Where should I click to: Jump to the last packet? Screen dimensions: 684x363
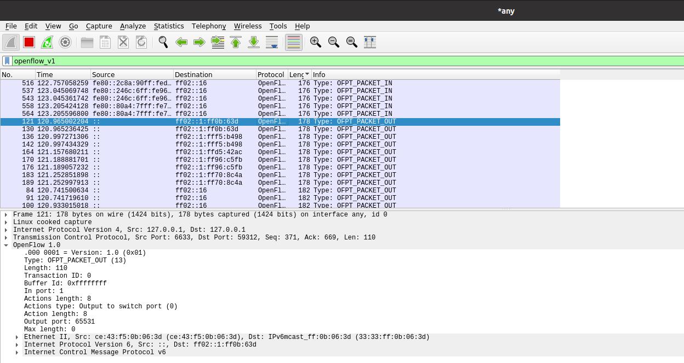coord(254,42)
